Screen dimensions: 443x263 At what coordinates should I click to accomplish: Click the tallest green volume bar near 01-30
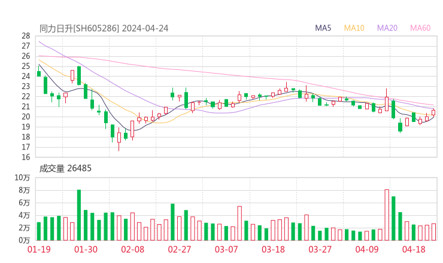tap(79, 215)
